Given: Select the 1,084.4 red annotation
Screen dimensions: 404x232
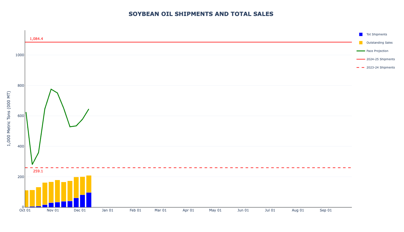Looking at the screenshot, I should point(36,39).
